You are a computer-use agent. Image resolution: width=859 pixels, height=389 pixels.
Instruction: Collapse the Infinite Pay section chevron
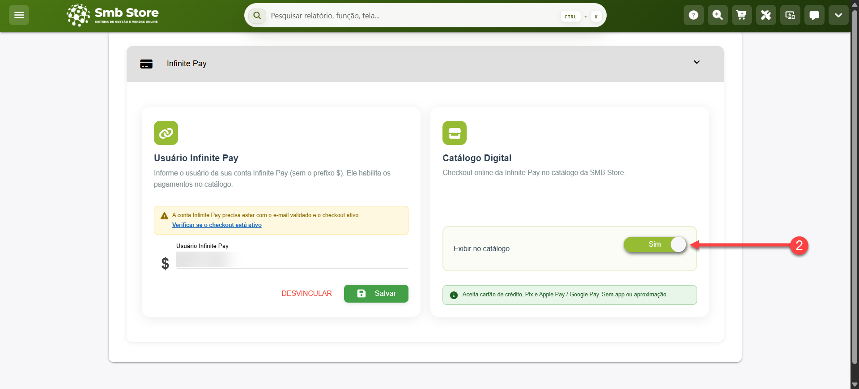[697, 62]
